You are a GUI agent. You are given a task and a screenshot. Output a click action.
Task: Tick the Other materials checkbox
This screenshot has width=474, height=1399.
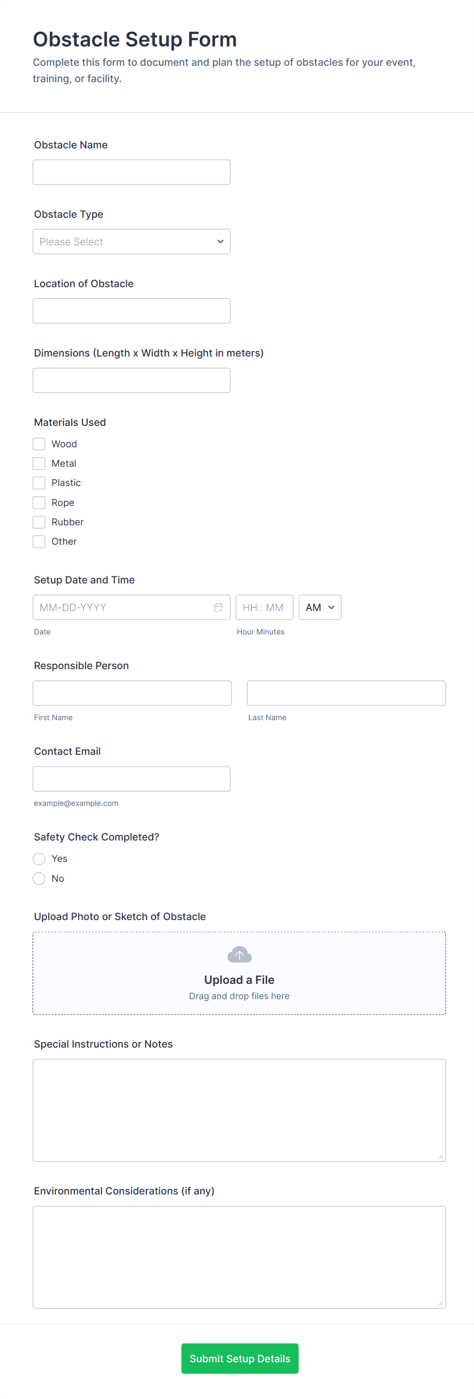click(x=39, y=542)
